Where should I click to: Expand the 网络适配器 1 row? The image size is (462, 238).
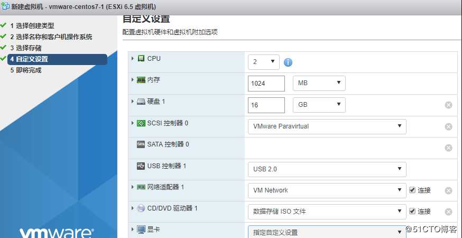click(x=133, y=187)
